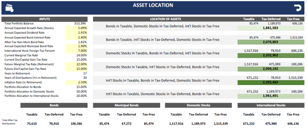Select the Municipal Bonds table header
Screen dimensions: 307x129
click(x=126, y=105)
